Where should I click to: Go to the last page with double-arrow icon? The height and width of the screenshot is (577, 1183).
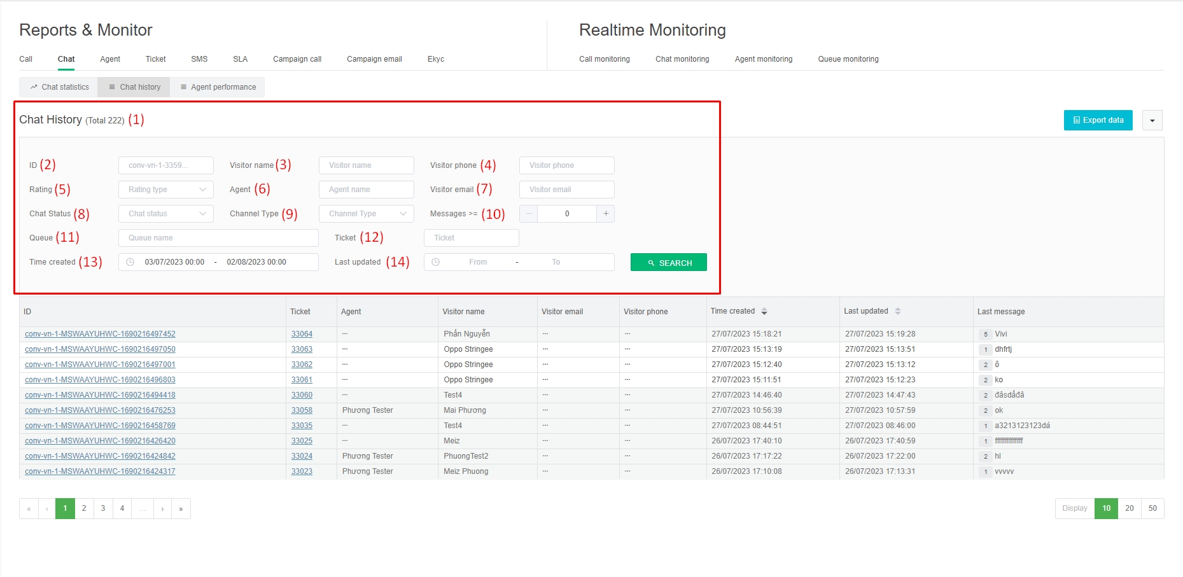[x=181, y=509]
